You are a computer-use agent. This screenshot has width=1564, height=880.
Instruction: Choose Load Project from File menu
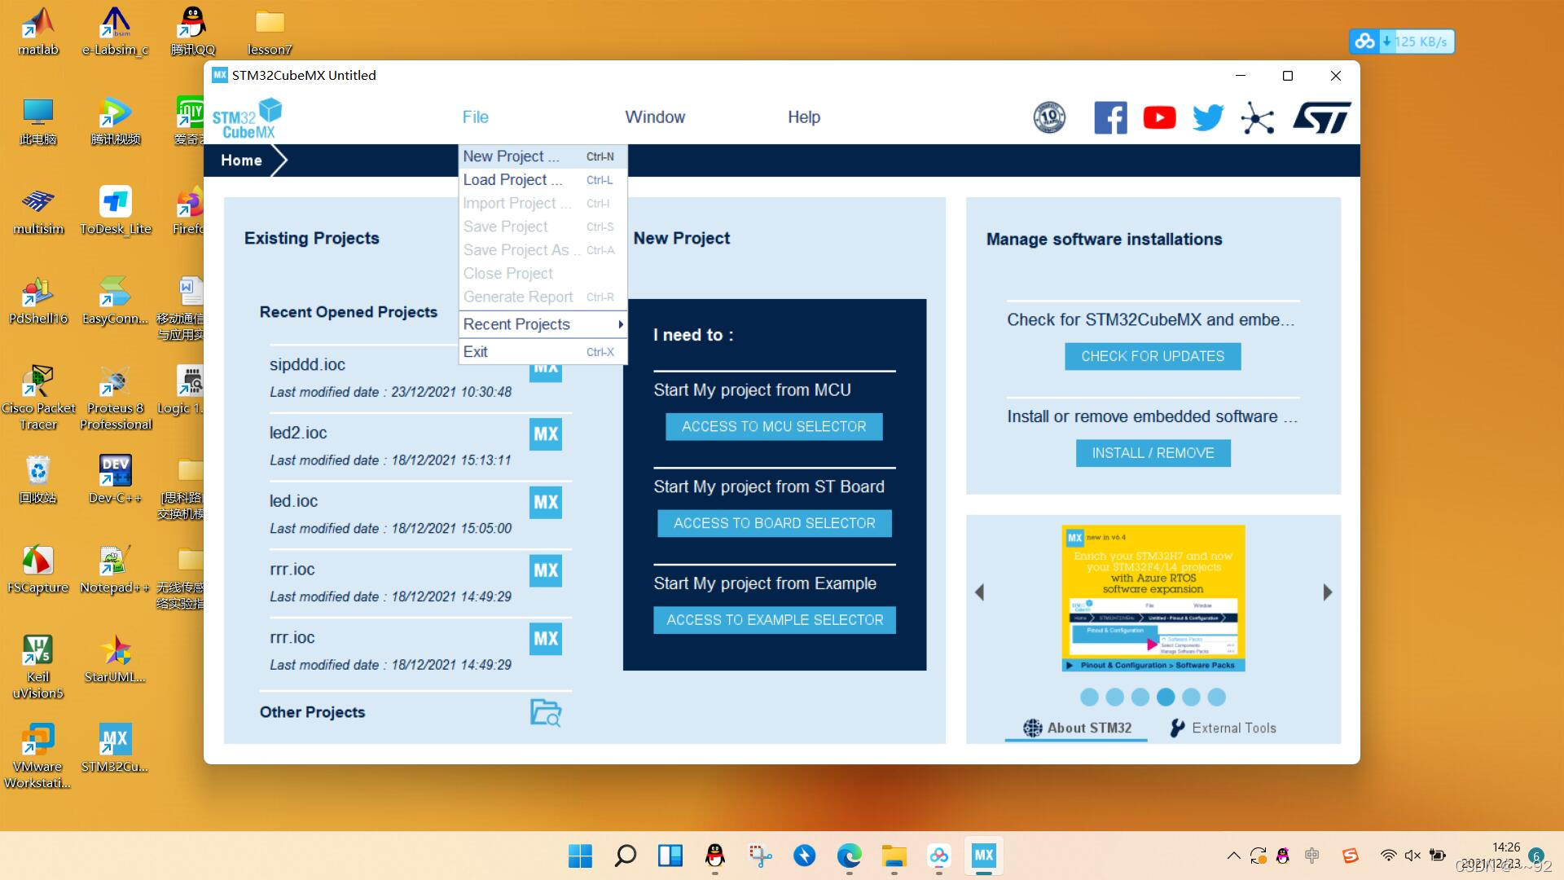click(x=543, y=180)
